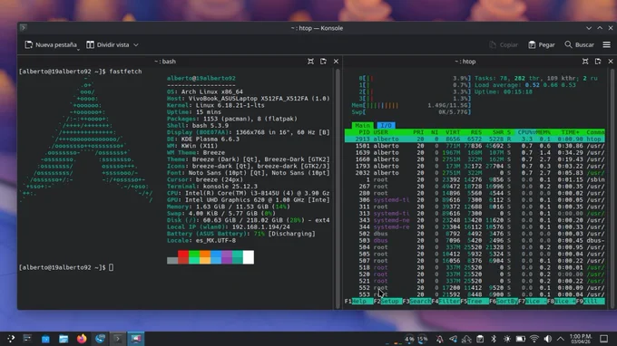Expand the Nueva pestaña dropdown arrow
617x346 pixels.
(78, 49)
